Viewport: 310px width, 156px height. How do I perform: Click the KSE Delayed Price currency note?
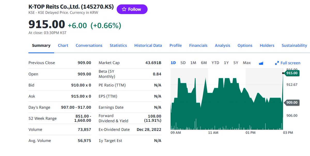coord(63,12)
